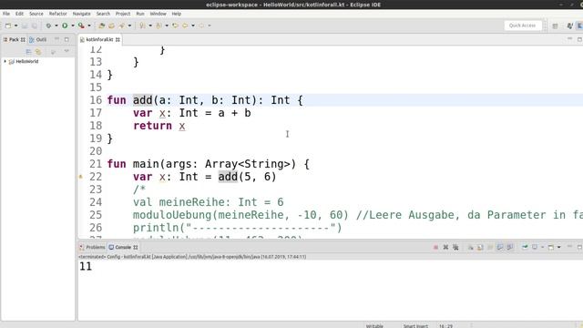This screenshot has width=583, height=328.
Task: Open the Previous Annotation dropdown arrow
Action: (x=167, y=26)
